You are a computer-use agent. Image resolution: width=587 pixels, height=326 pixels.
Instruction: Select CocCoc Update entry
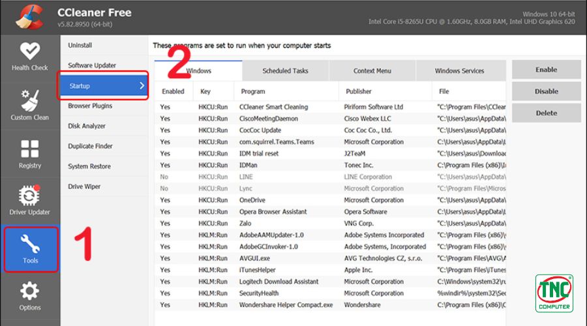point(330,130)
